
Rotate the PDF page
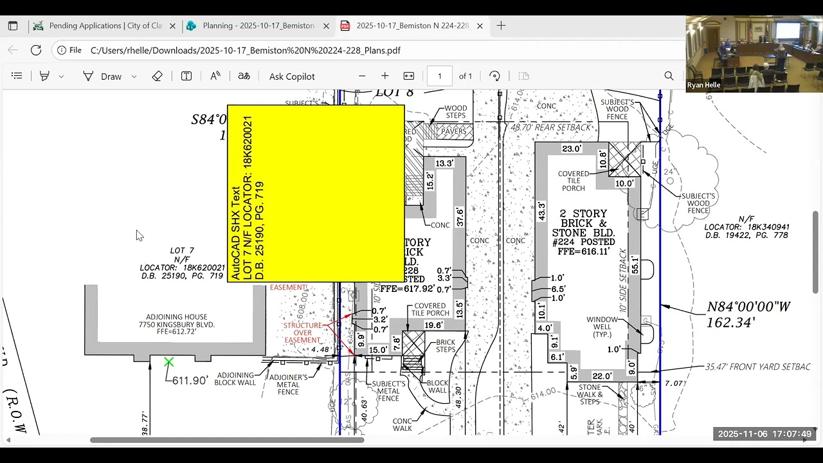pyautogui.click(x=494, y=76)
